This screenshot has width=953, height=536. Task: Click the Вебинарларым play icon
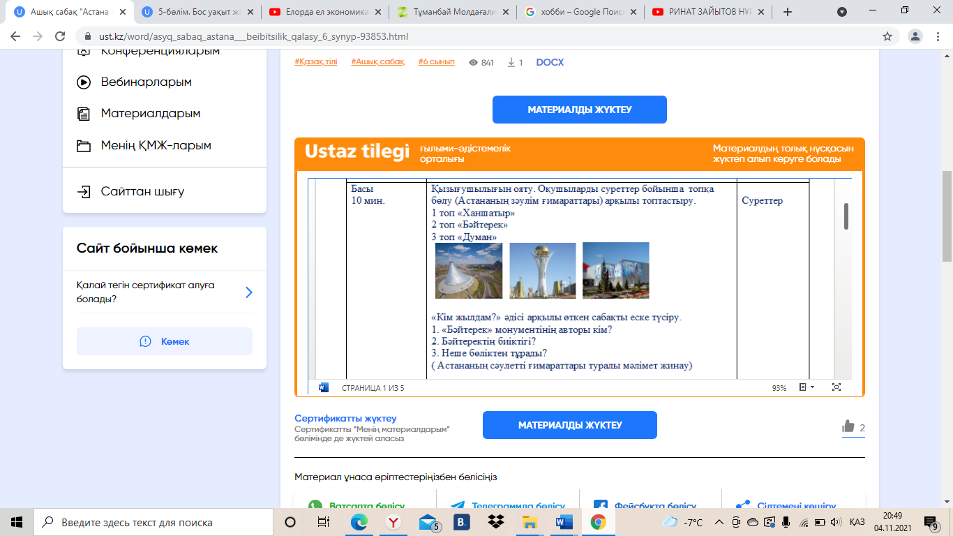tap(84, 82)
